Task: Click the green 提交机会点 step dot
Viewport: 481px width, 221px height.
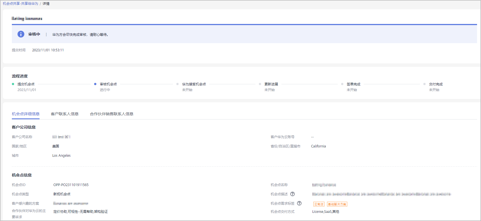Action: (x=13, y=84)
